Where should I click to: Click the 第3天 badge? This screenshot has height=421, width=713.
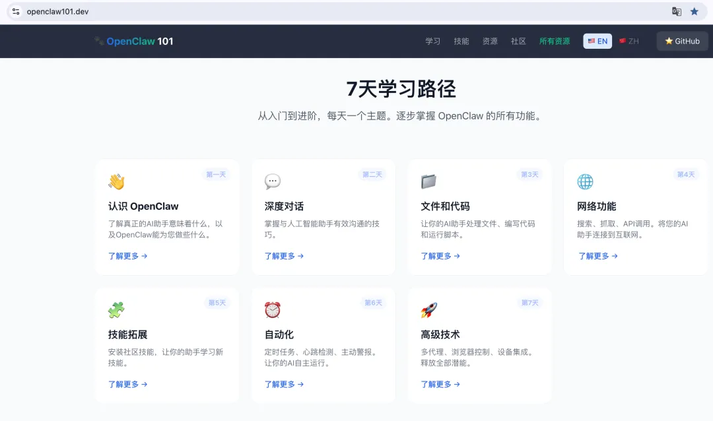coord(529,175)
